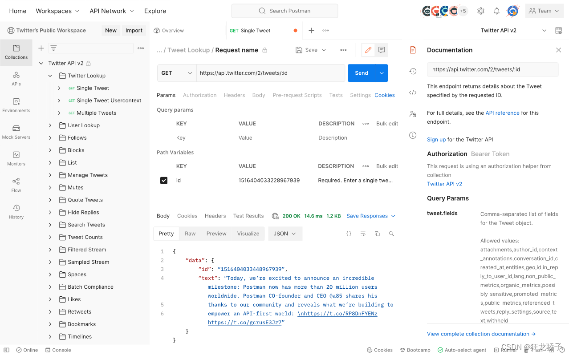Screen dimensions: 569x355
Task: Expand the User Lookup folder
Action: pyautogui.click(x=50, y=125)
